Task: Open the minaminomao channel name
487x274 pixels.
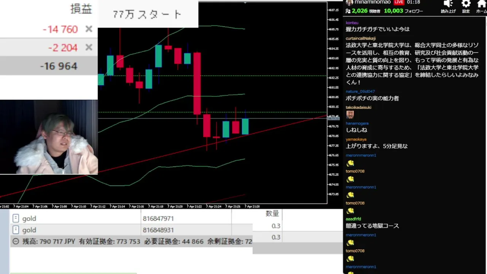Action: tap(372, 2)
